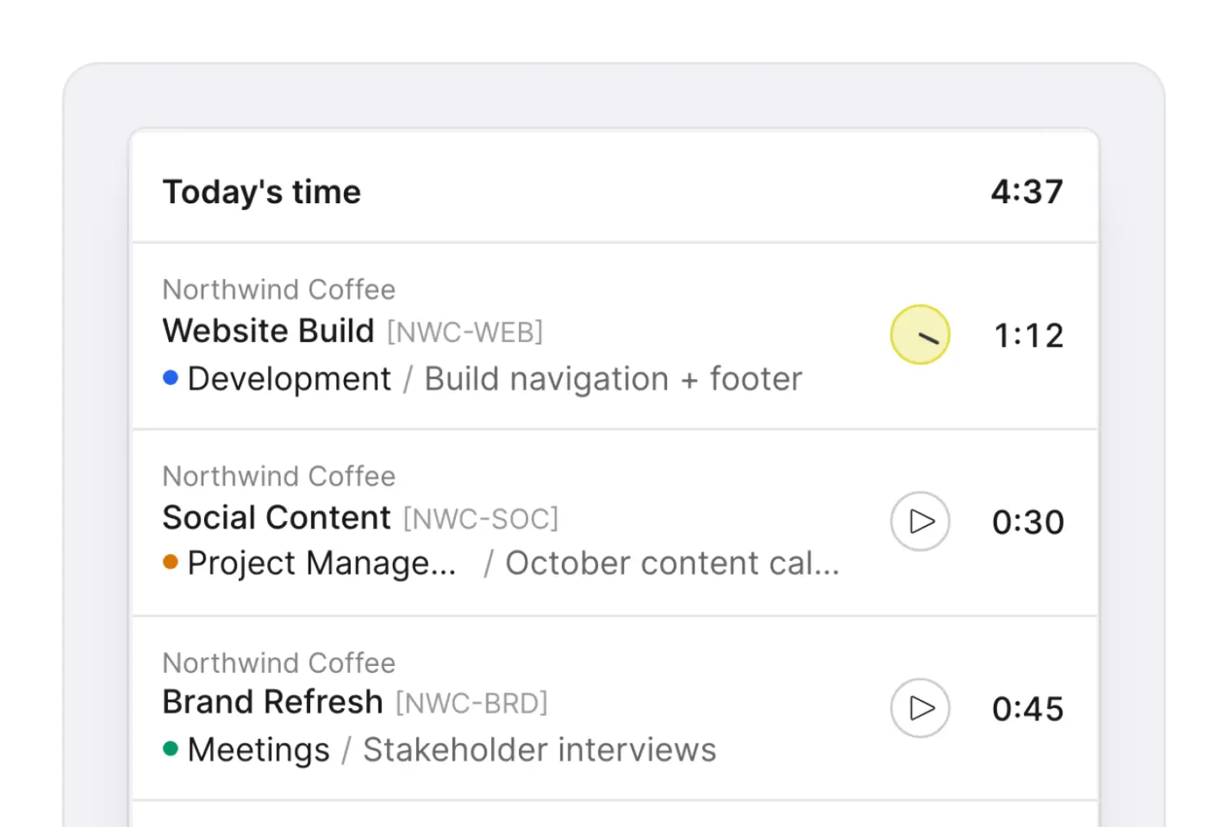Screen dimensions: 1228x827
Task: Edit the Build navigation + footer note
Action: pyautogui.click(x=613, y=379)
